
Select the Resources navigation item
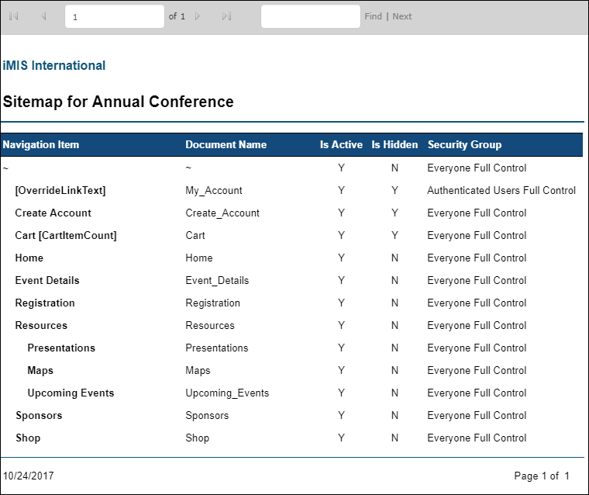41,325
